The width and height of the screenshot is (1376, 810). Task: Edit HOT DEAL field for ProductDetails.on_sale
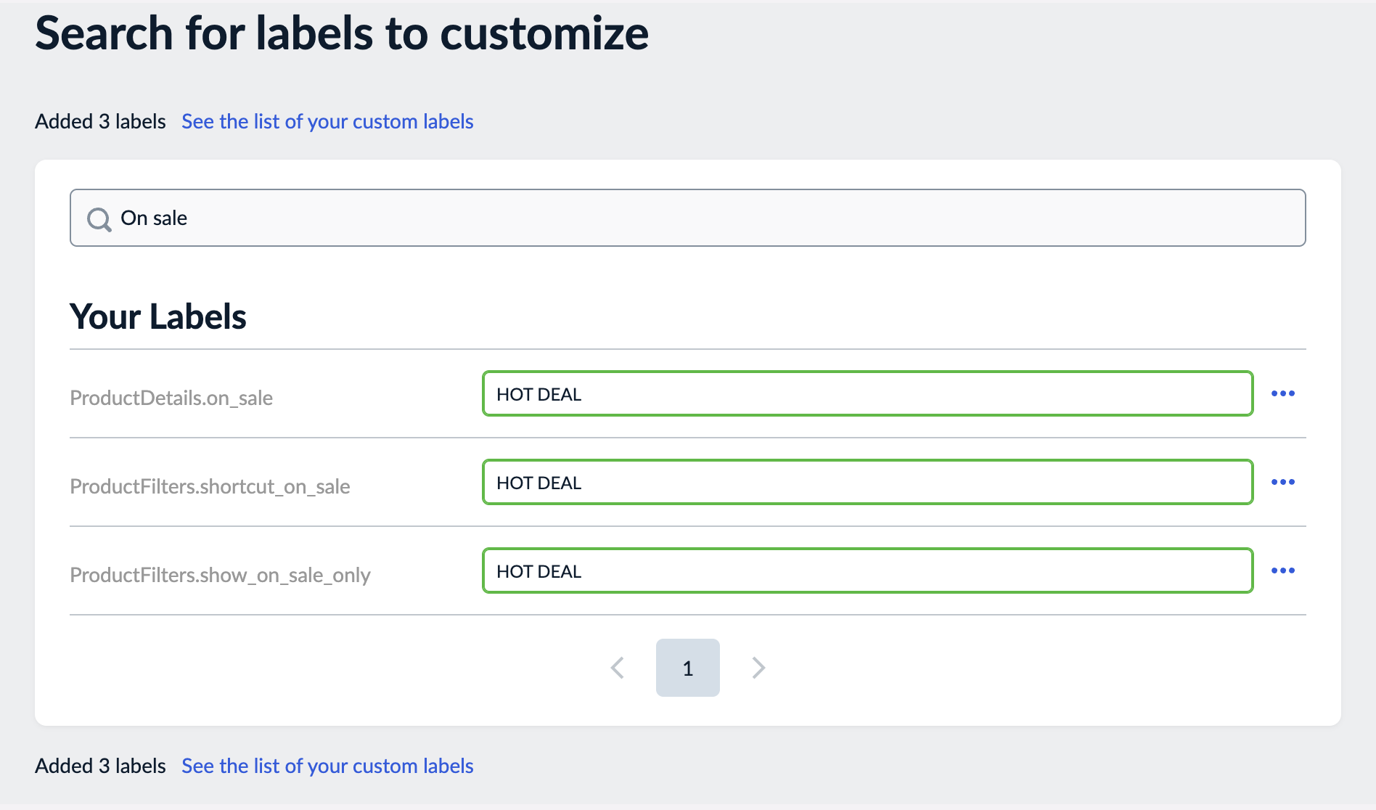click(x=868, y=393)
